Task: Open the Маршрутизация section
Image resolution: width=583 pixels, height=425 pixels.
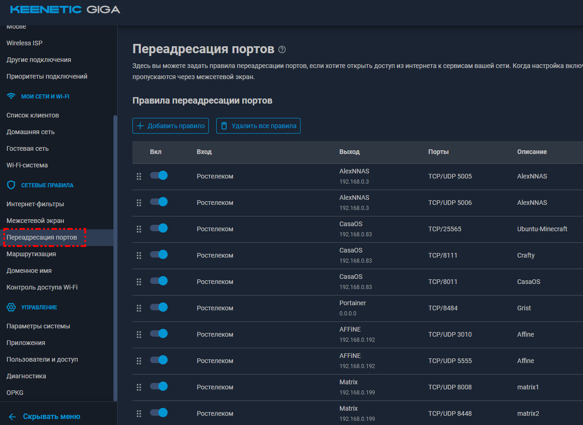Action: point(31,254)
